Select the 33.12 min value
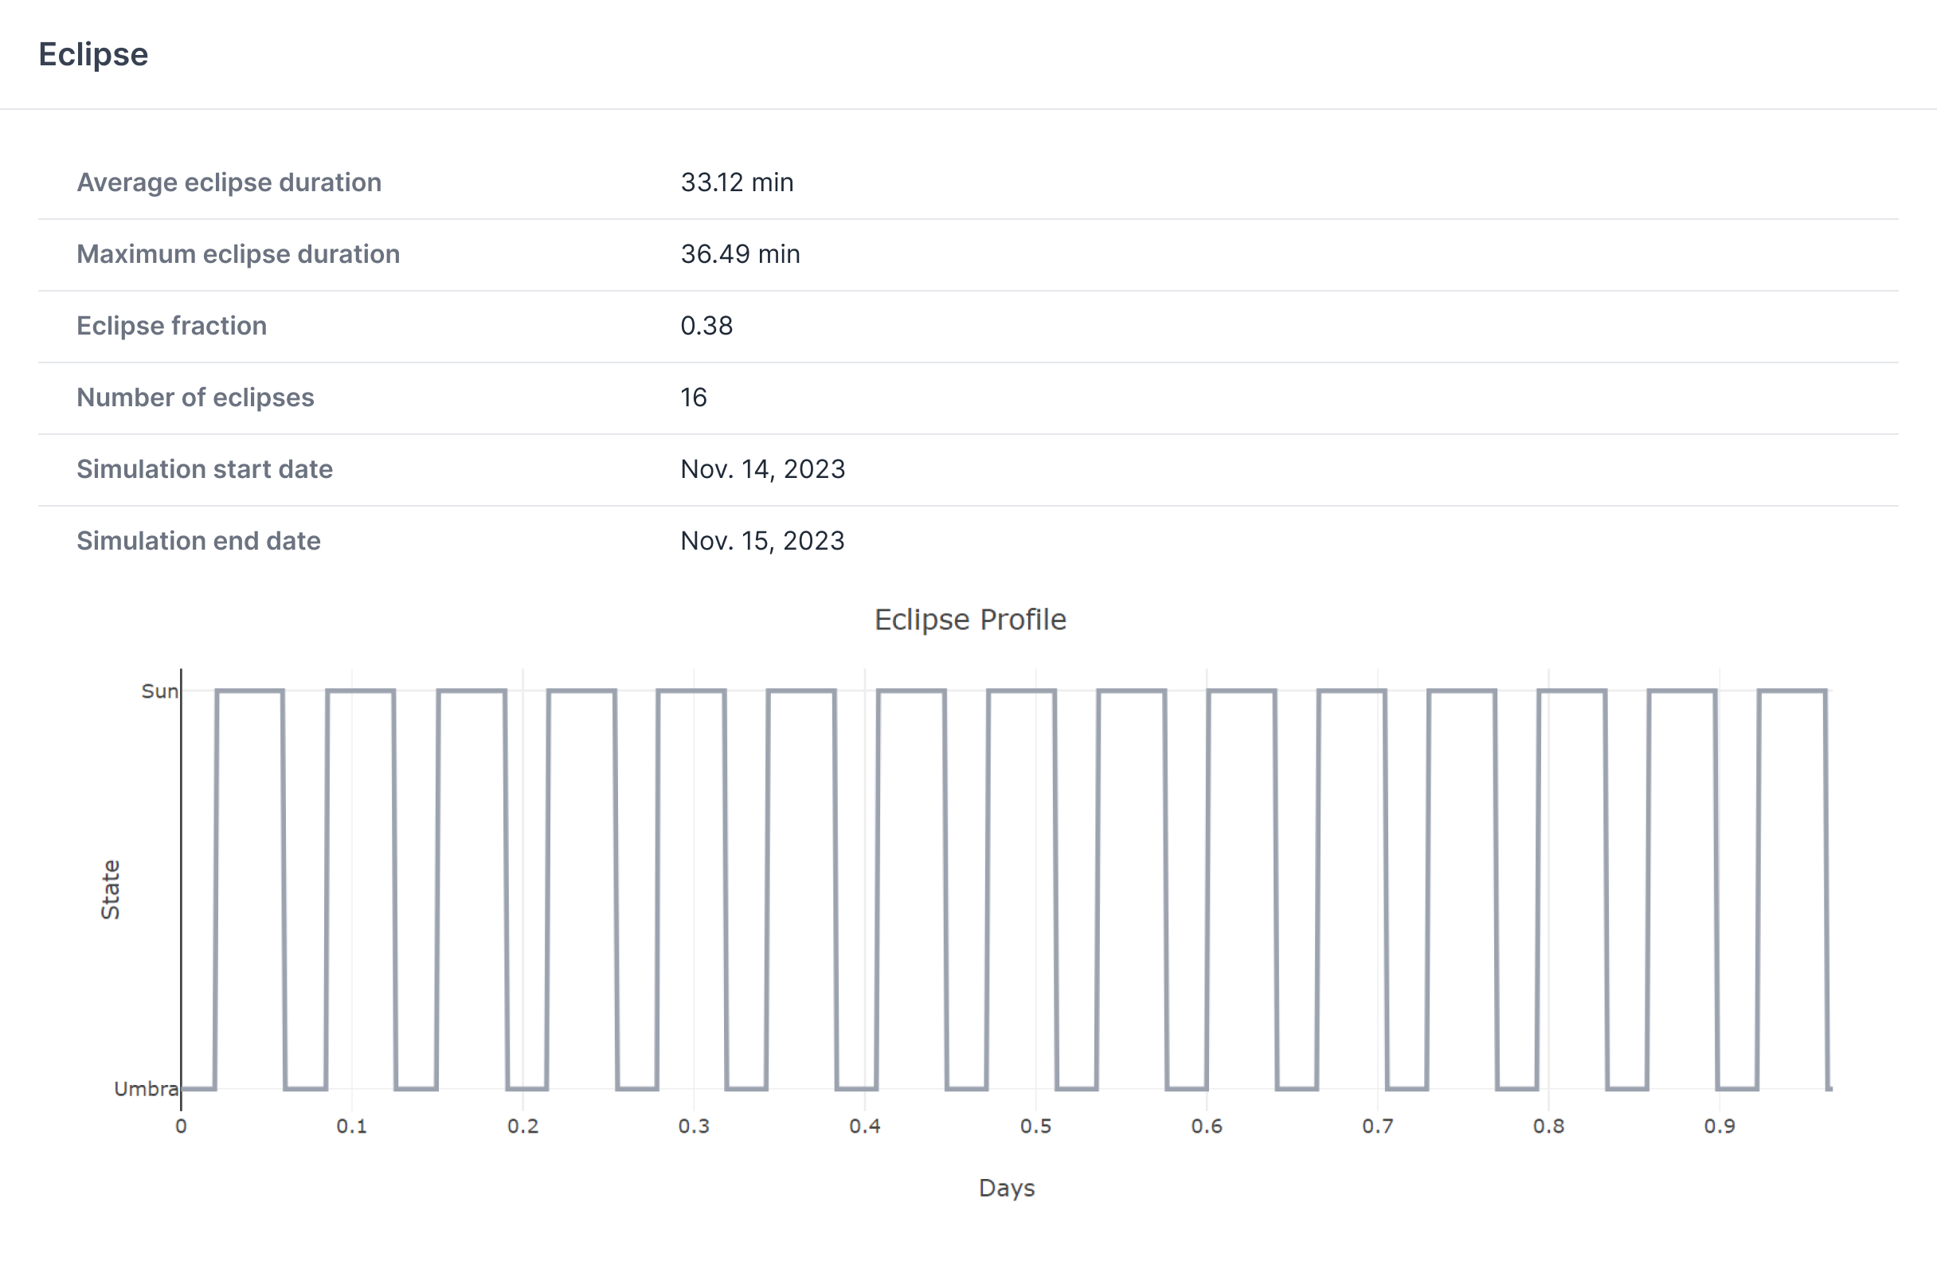 (x=737, y=182)
